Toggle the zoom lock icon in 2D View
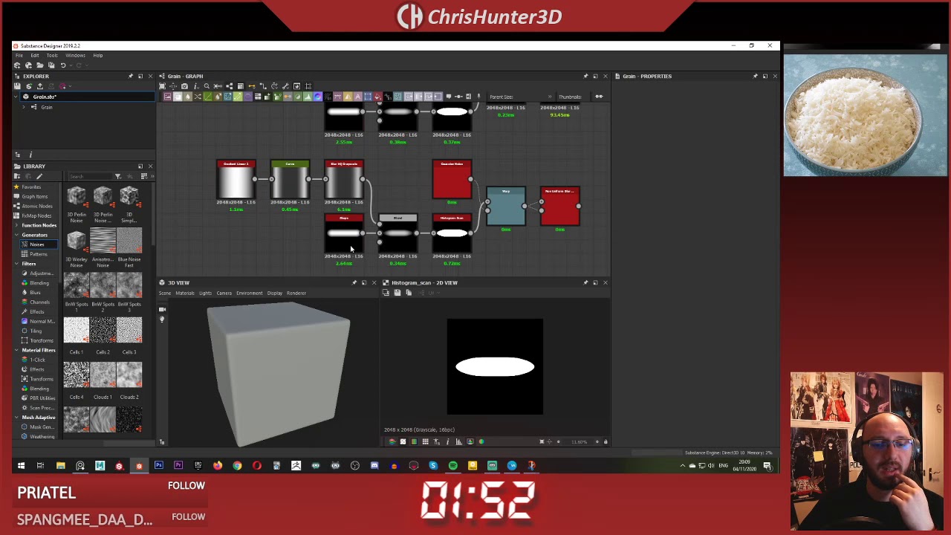The width and height of the screenshot is (951, 535). pyautogui.click(x=606, y=441)
